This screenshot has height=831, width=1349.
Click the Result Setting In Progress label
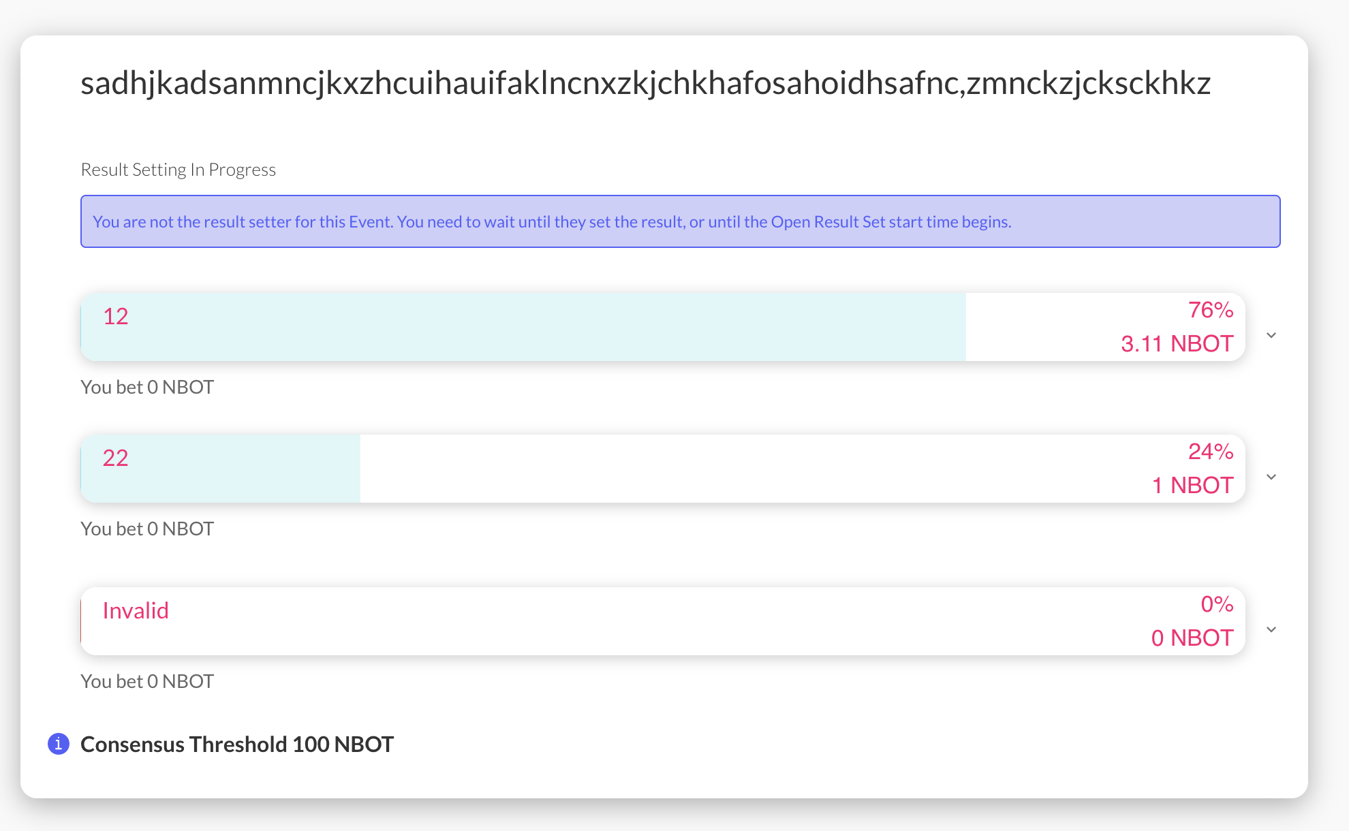(179, 169)
